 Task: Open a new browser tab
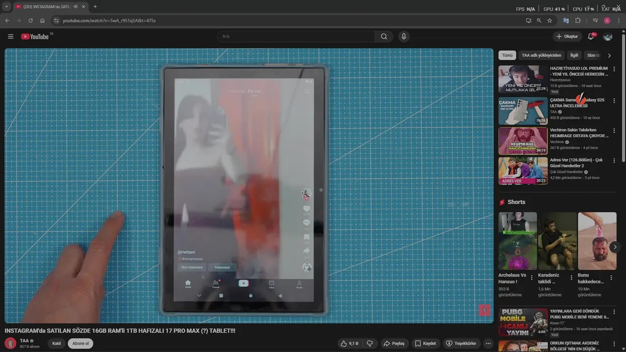tap(95, 7)
